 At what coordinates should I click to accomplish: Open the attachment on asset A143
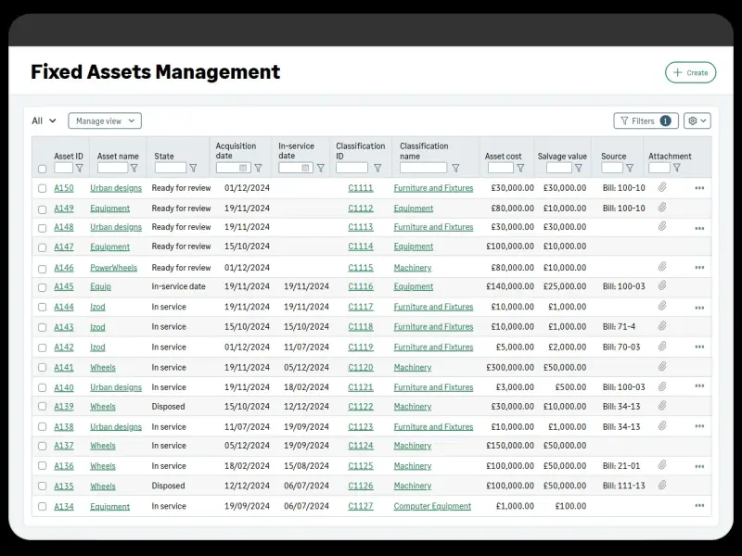click(662, 326)
